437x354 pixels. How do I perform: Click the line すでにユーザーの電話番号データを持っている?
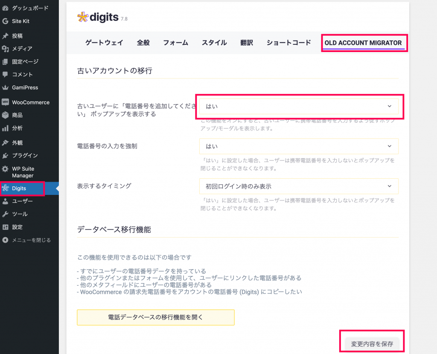142,271
